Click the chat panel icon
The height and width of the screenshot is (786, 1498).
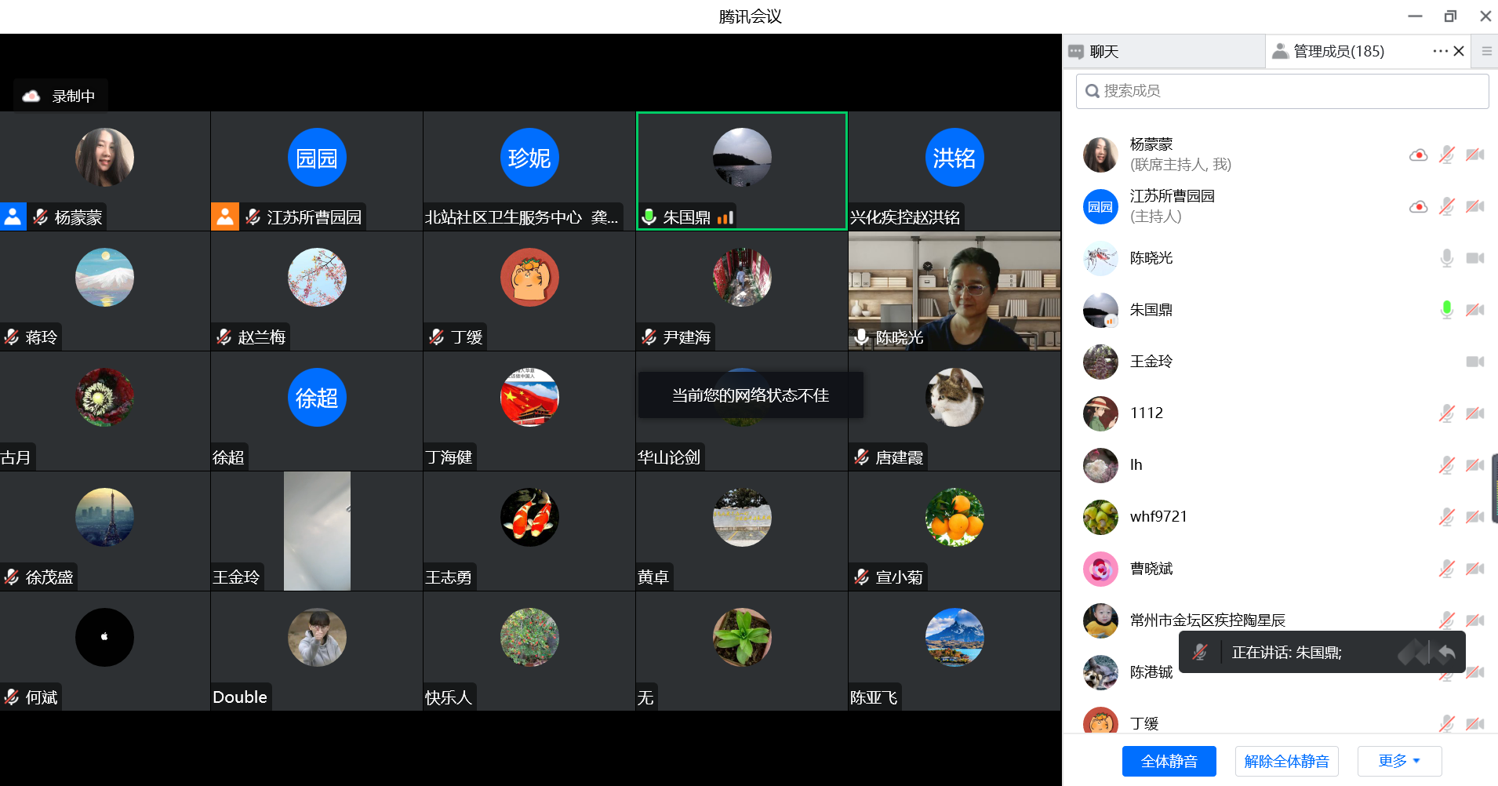click(1076, 52)
